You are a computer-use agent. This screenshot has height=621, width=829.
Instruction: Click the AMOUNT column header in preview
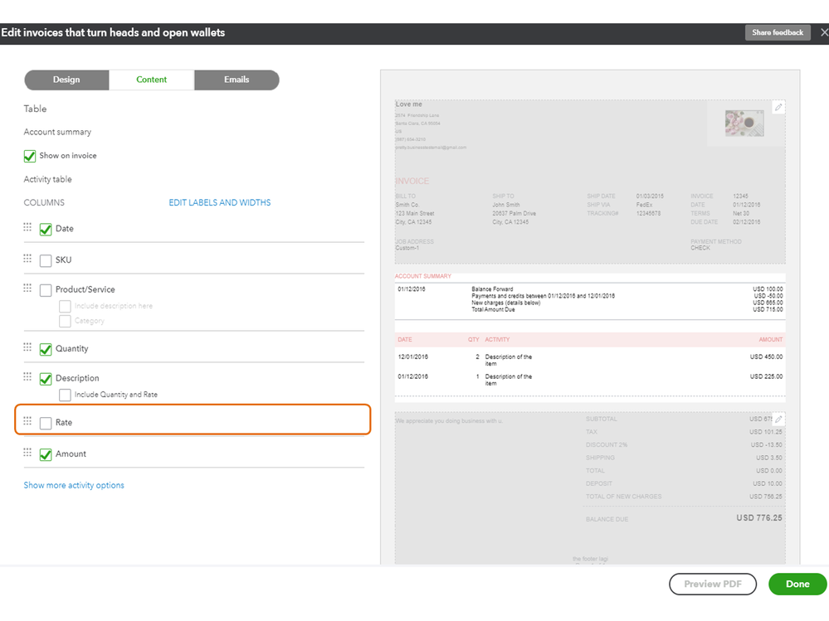coord(771,340)
